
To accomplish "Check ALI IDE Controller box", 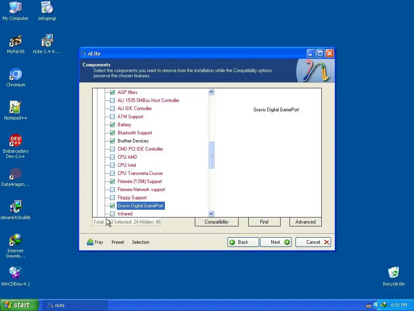I will [112, 109].
